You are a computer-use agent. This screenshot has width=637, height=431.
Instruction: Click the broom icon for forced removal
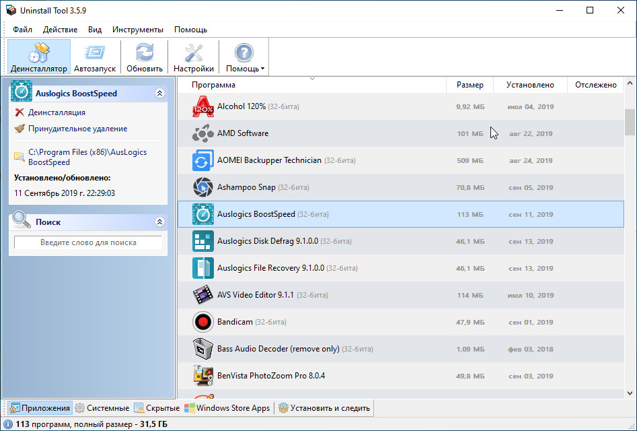pyautogui.click(x=20, y=129)
